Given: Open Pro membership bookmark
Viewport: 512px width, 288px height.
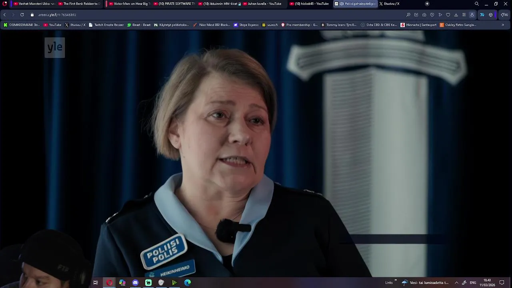Looking at the screenshot, I should [x=299, y=25].
